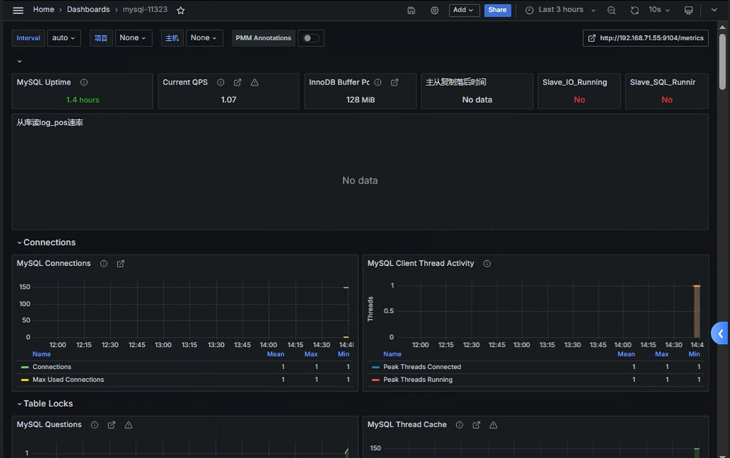
Task: Open the external link on the MySQL Connections panel
Action: (121, 264)
